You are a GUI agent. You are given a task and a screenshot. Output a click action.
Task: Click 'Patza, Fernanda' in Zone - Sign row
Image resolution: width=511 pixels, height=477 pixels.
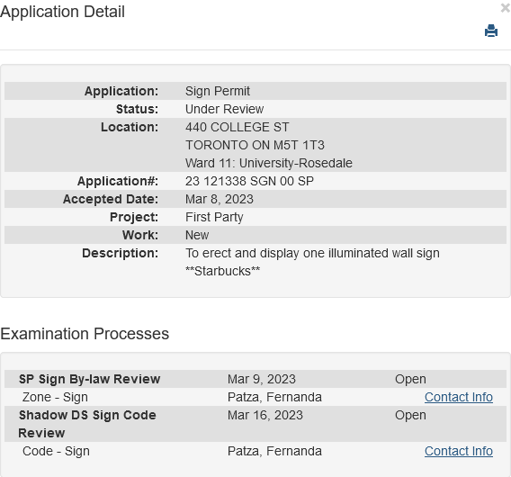pos(274,397)
